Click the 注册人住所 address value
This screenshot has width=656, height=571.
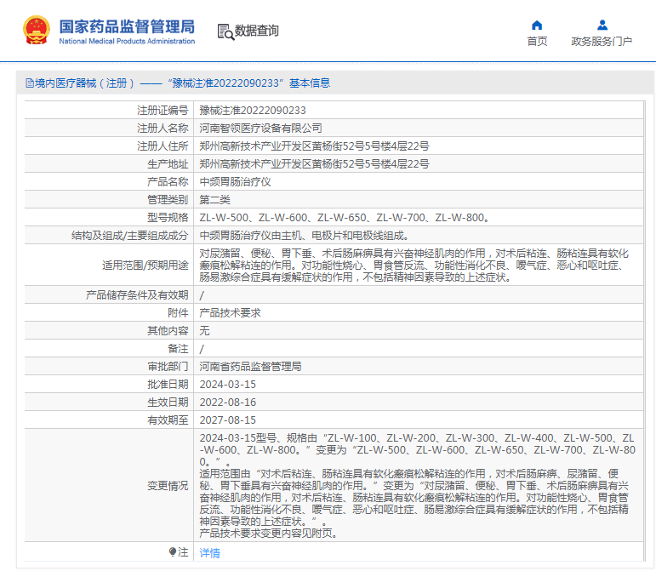[x=314, y=146]
